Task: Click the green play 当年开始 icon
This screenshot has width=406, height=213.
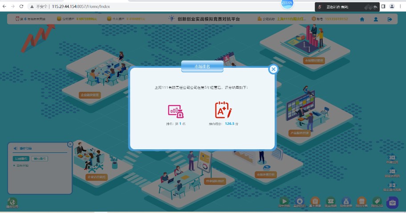Action: click(x=284, y=201)
